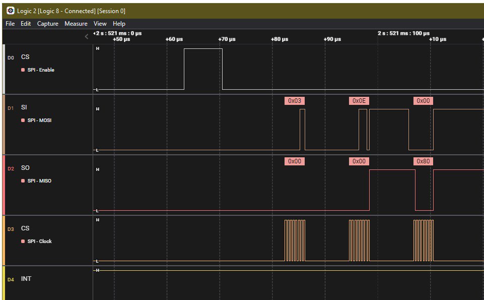Open the Help menu
The height and width of the screenshot is (300, 484).
pos(119,24)
